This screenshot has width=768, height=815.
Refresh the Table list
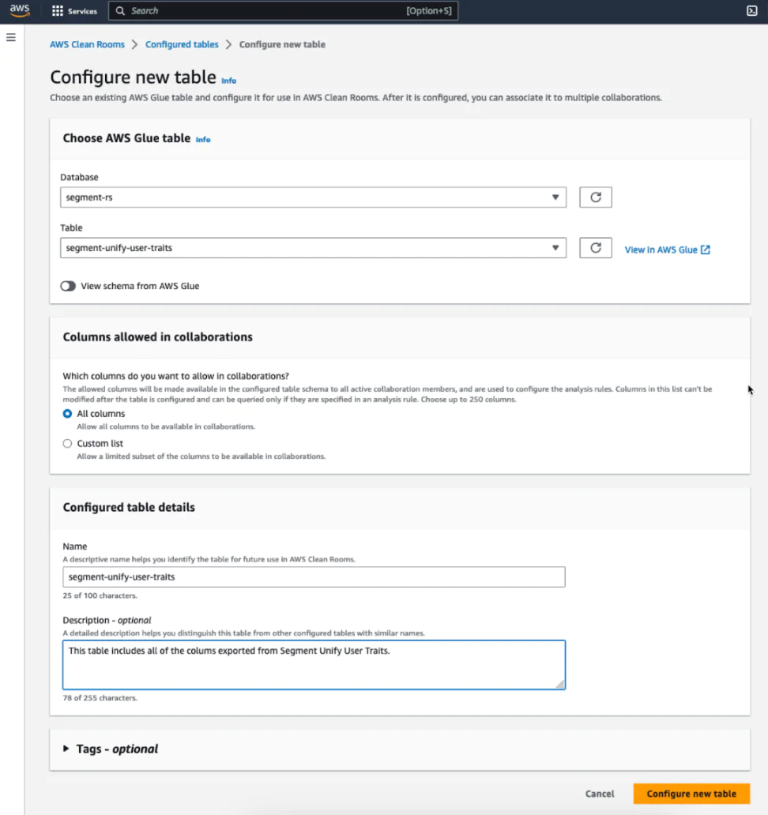point(595,247)
